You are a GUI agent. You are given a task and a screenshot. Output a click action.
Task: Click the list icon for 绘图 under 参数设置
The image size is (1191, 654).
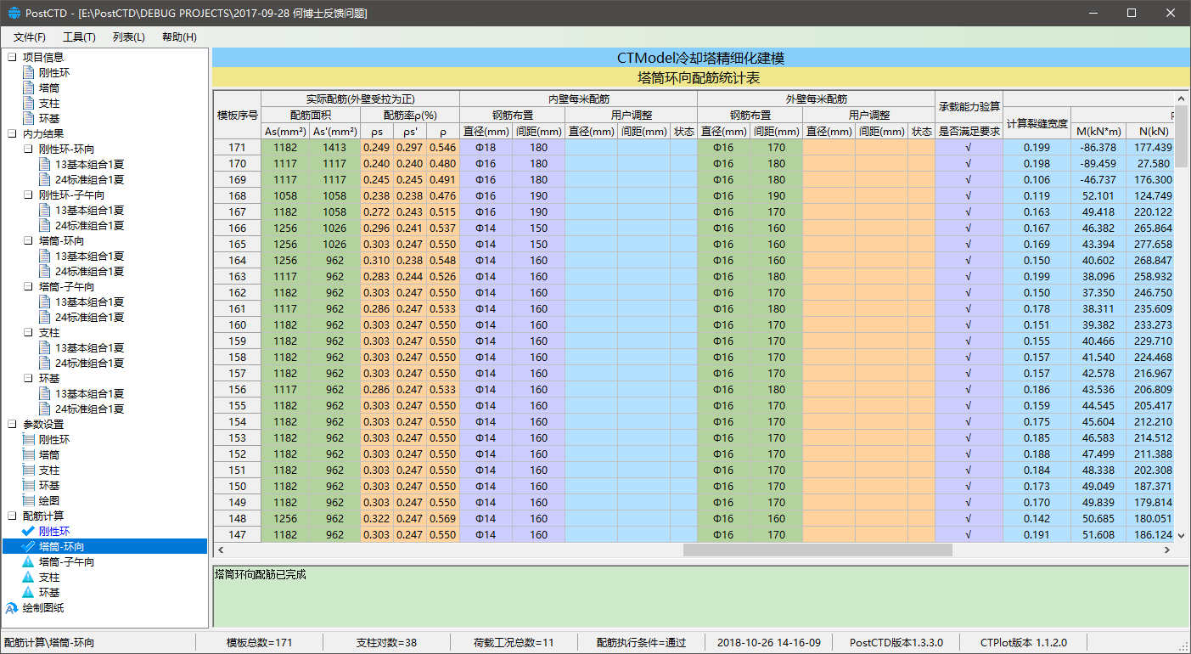[29, 501]
